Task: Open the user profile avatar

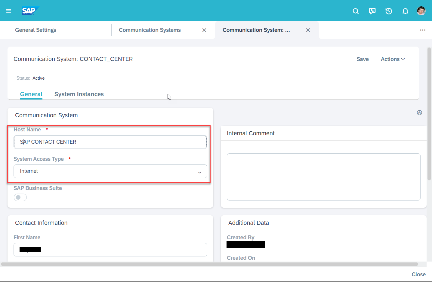Action: pyautogui.click(x=421, y=11)
